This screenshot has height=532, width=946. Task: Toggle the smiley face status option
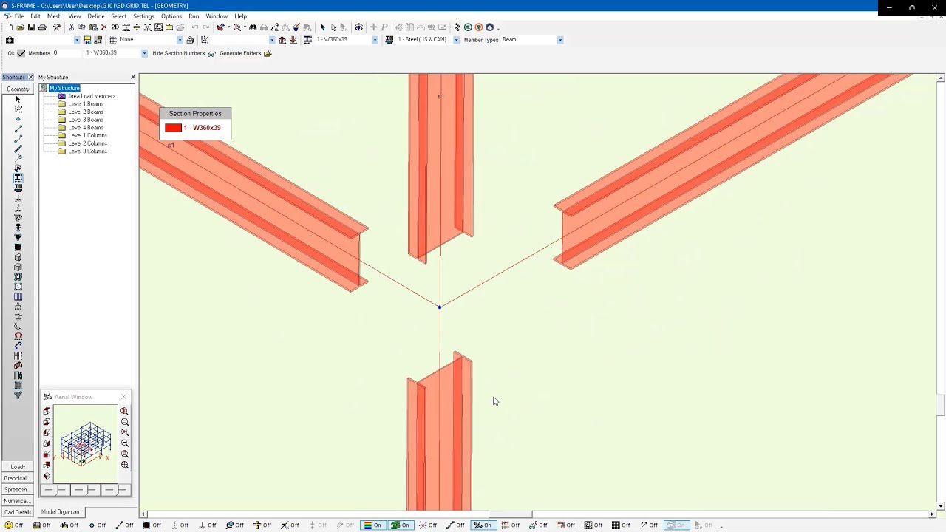pyautogui.click(x=14, y=525)
